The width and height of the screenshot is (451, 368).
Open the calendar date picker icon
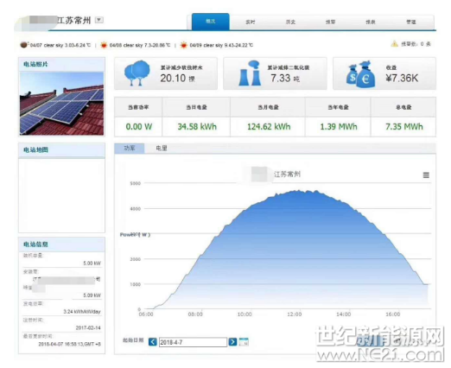244,342
